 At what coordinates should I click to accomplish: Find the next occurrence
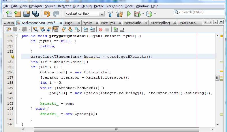tap(49, 29)
